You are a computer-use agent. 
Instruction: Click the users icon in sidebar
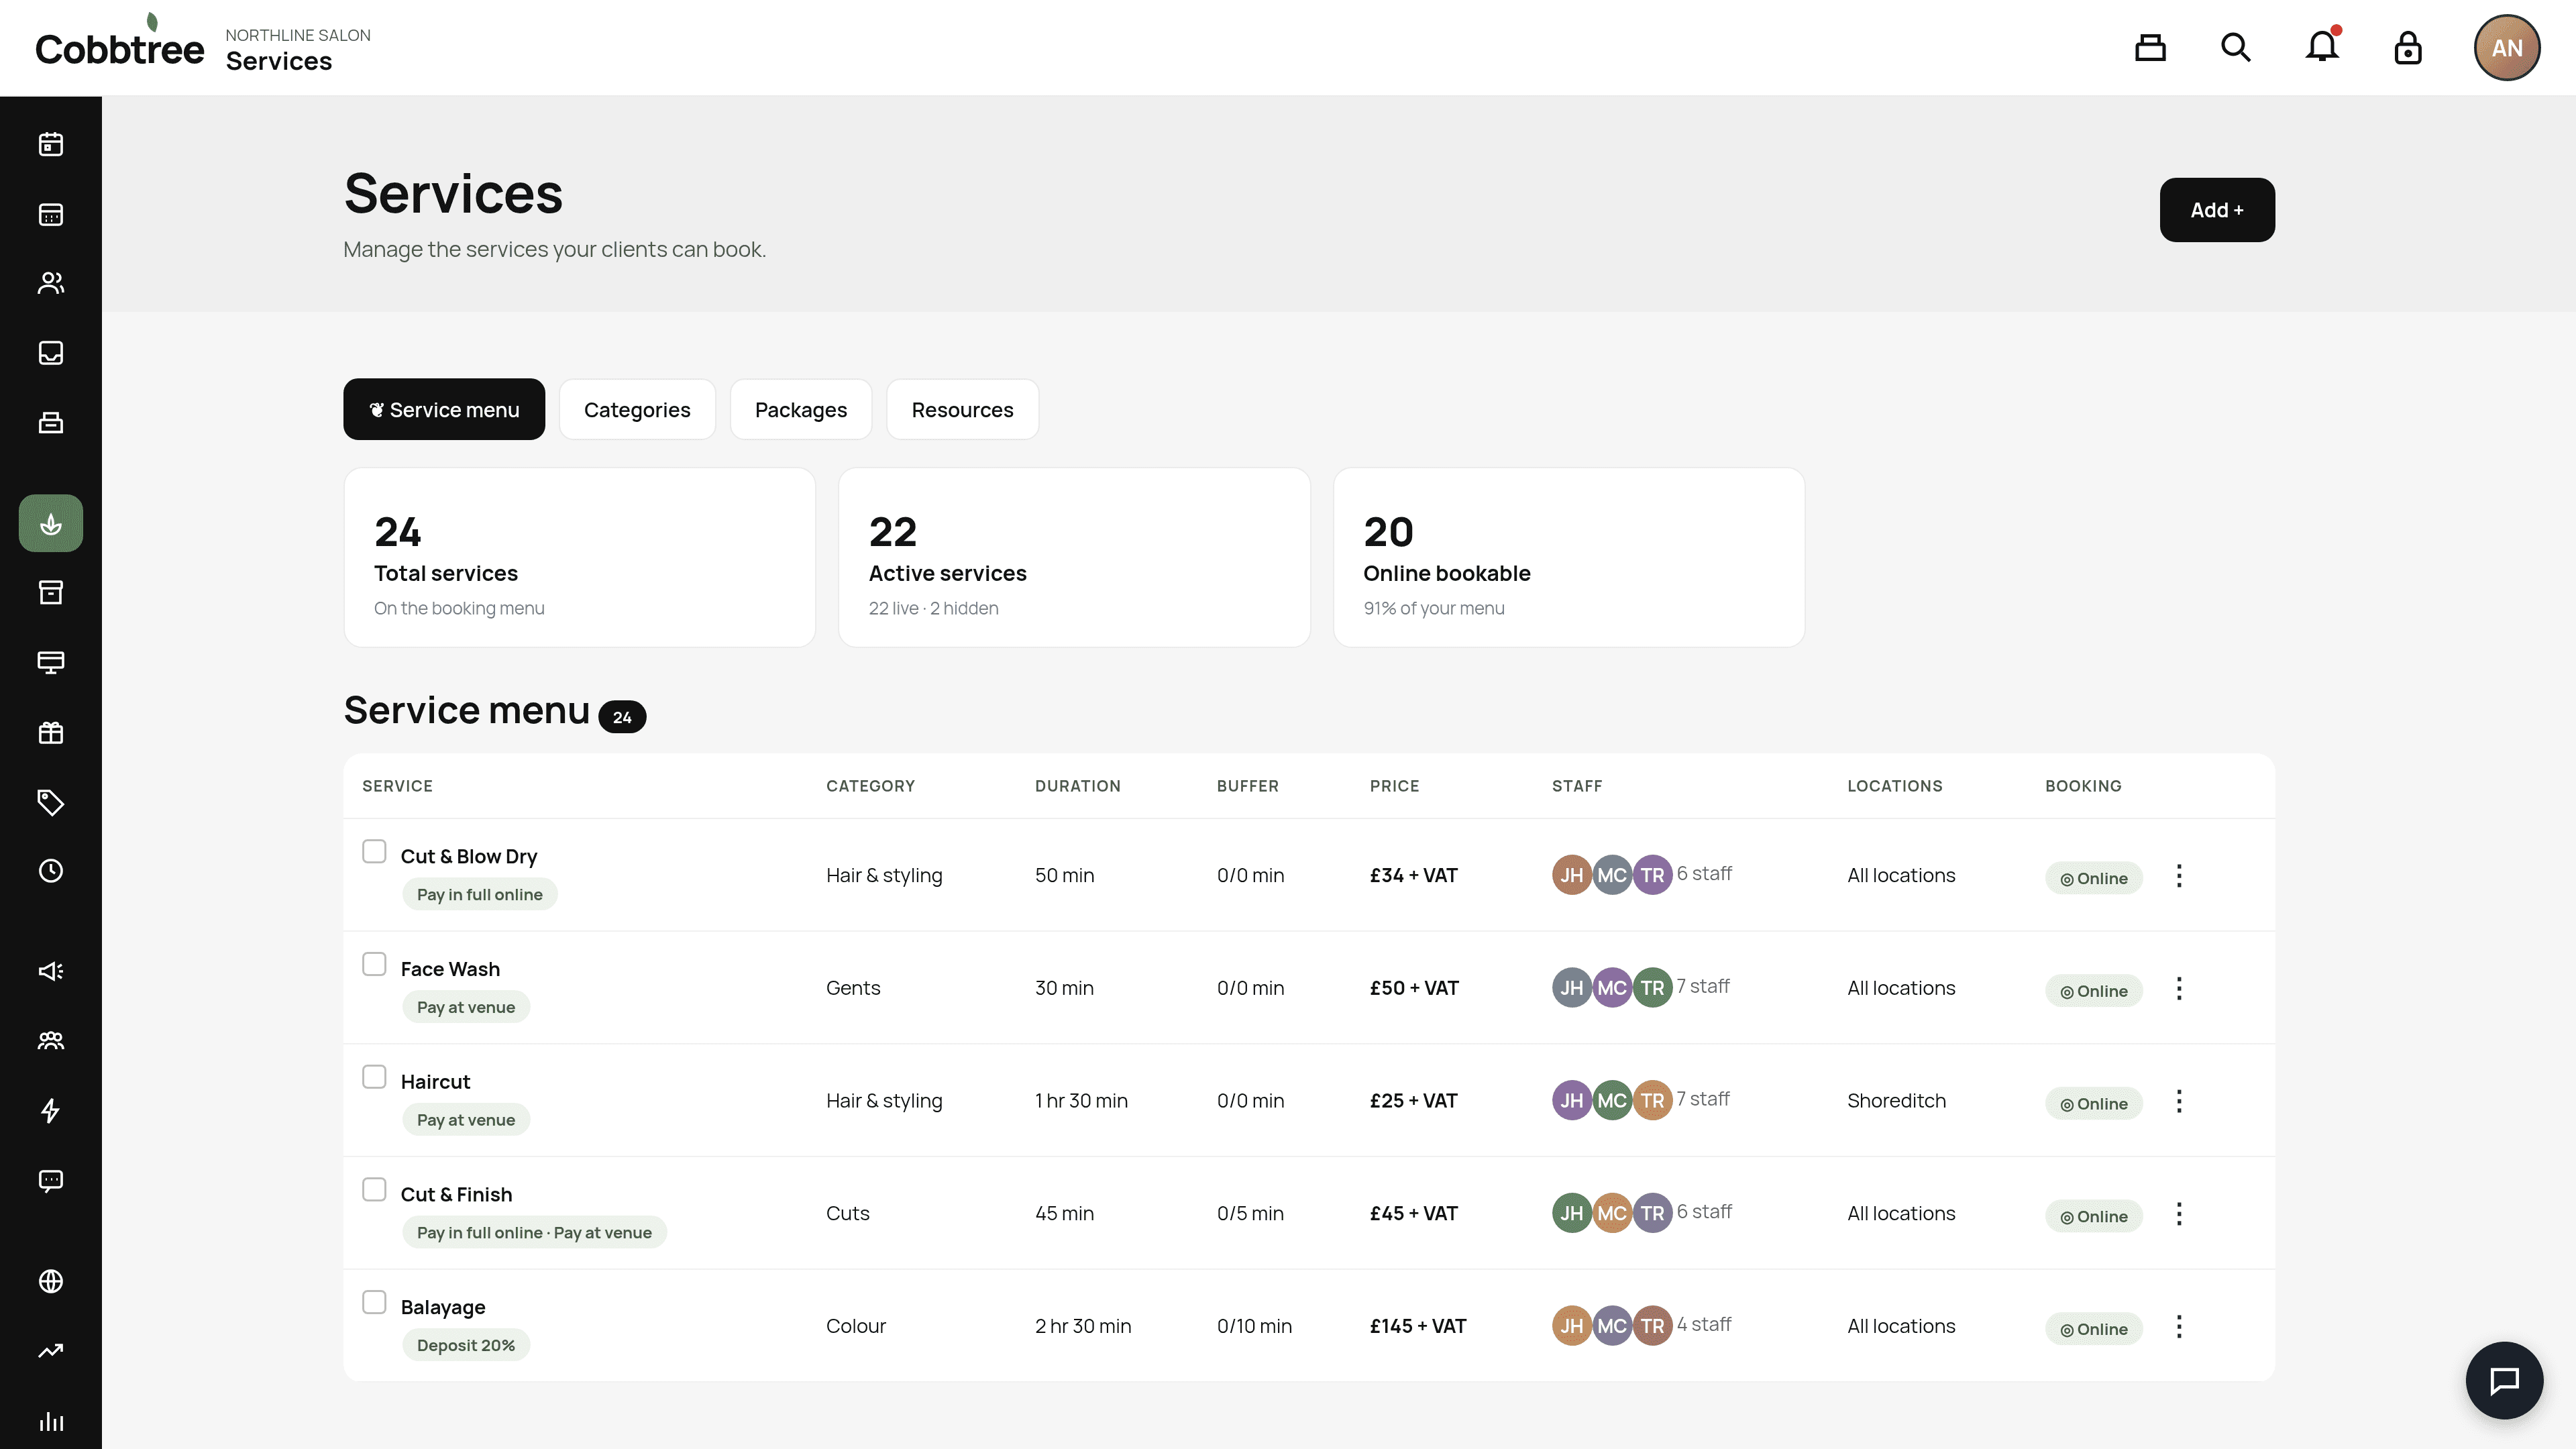pos(50,283)
